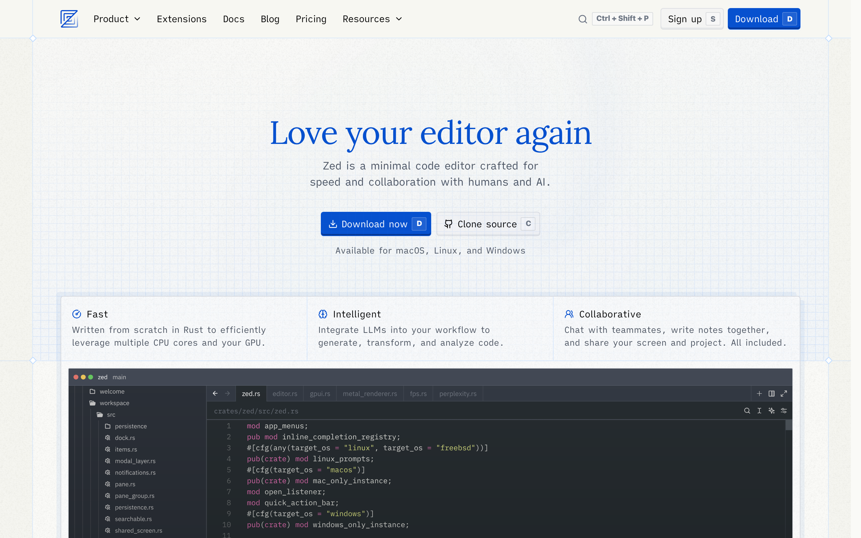Click the expand fullscreen arrows icon in editor

(784, 393)
